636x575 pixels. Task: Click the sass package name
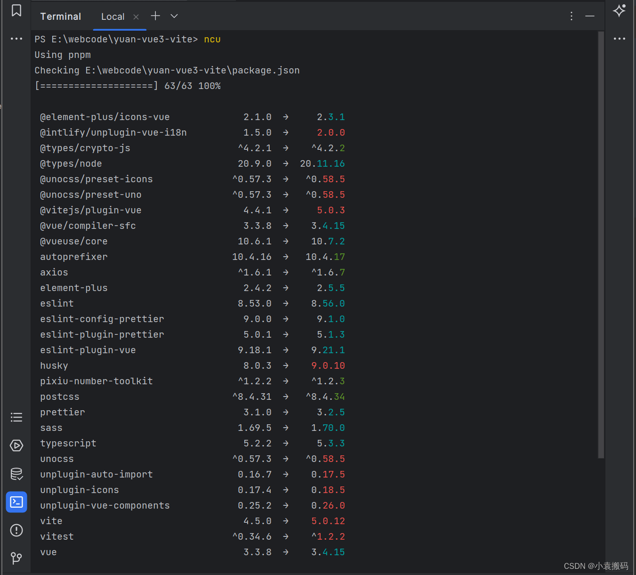[x=51, y=428]
